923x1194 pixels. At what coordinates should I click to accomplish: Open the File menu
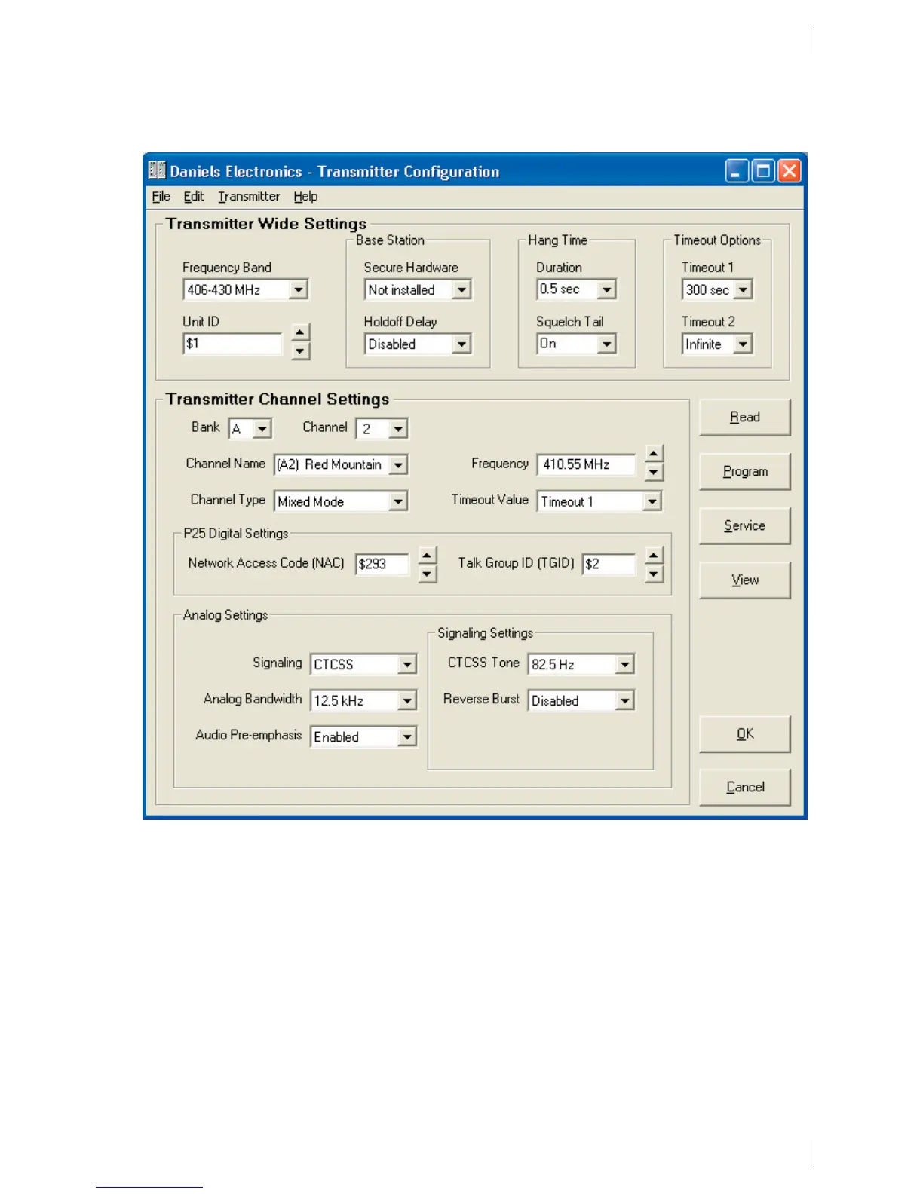pyautogui.click(x=161, y=197)
